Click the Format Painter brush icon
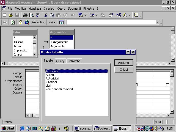Image resolution: width=176 pixels, height=132 pixels. (65, 15)
